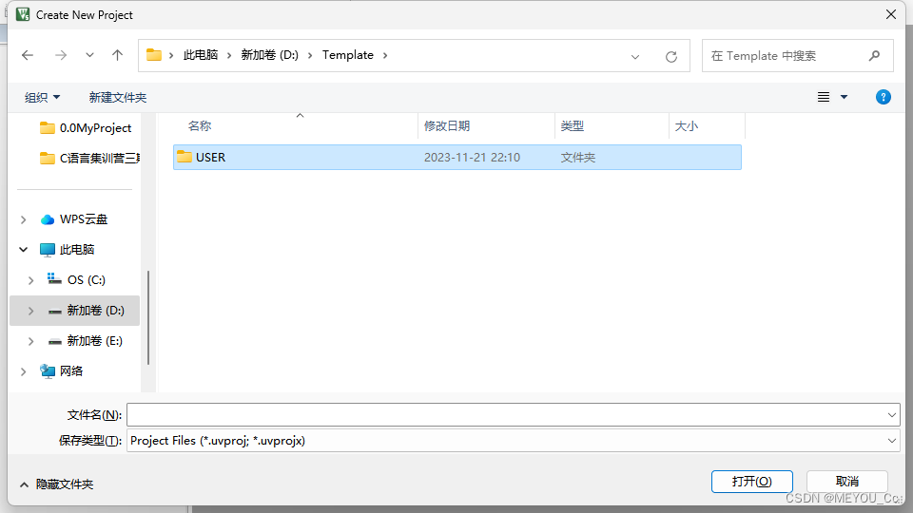Select 网络 in navigation pane
The height and width of the screenshot is (513, 913).
click(x=61, y=371)
